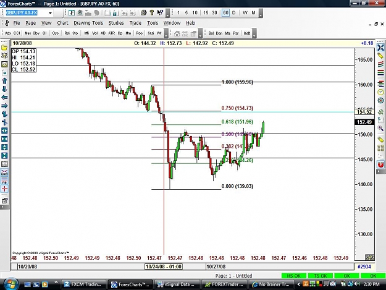
Task: Open the Studies menu
Action: 116,23
